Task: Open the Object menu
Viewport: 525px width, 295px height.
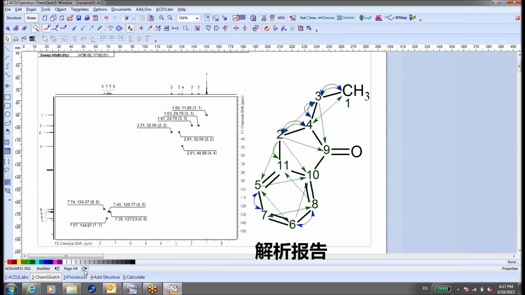Action: coord(60,9)
